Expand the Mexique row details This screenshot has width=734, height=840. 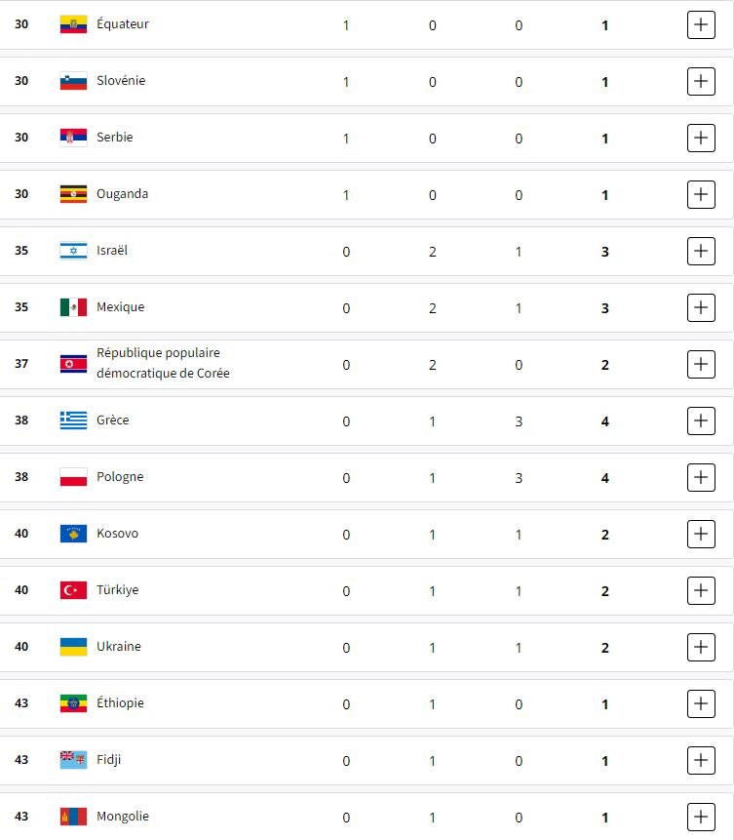pos(701,308)
